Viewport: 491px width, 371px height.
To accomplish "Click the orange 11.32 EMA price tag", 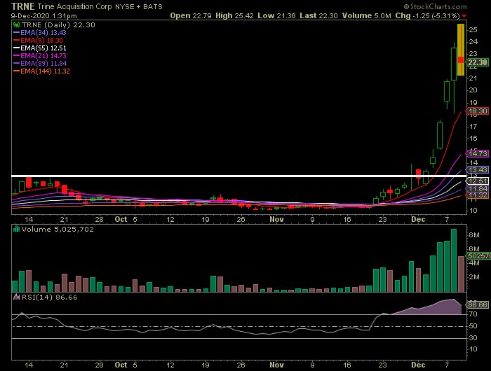I will pyautogui.click(x=477, y=195).
